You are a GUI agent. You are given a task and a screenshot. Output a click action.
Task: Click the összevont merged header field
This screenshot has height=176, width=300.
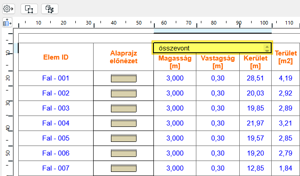pyautogui.click(x=212, y=48)
